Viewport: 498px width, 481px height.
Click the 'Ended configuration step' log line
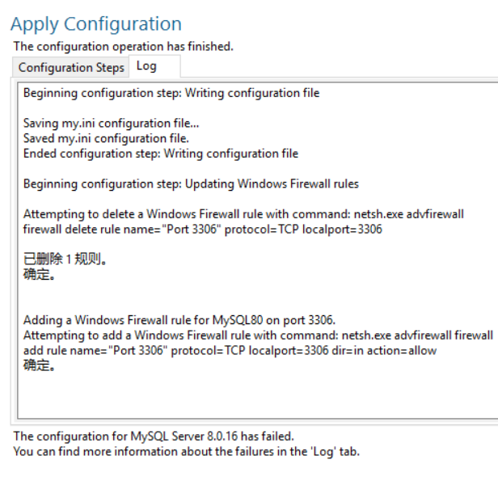coord(160,154)
